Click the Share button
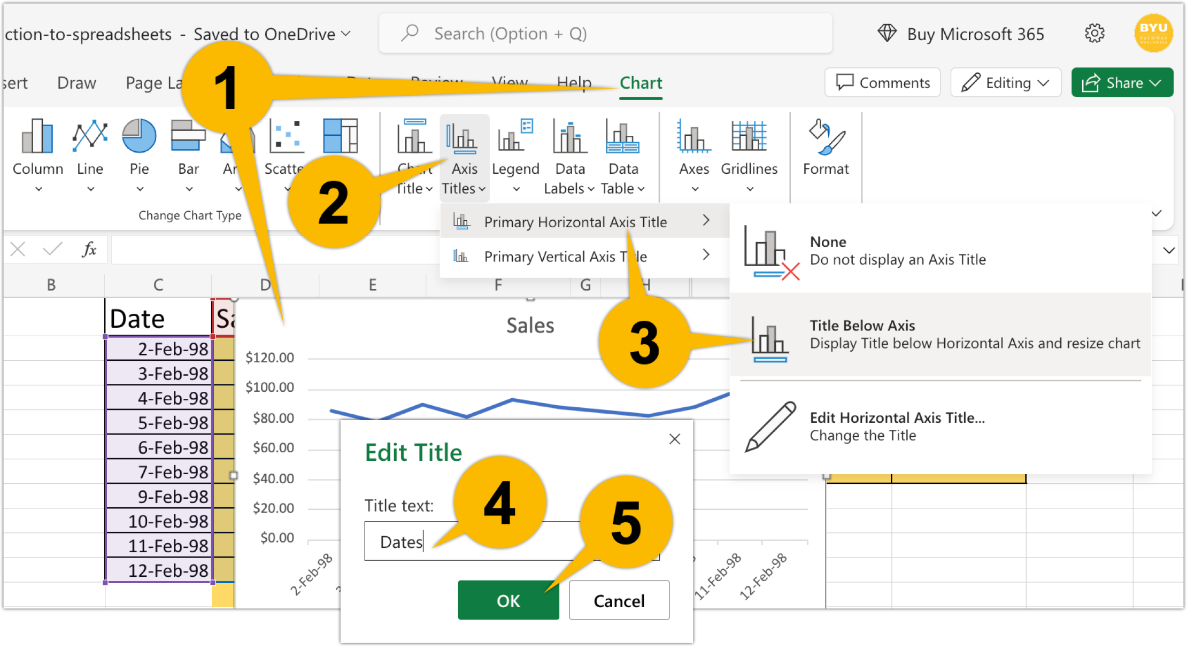 pyautogui.click(x=1121, y=82)
